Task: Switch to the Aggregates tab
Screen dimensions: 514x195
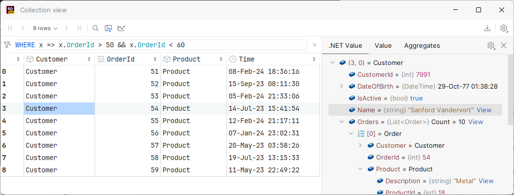Action: click(x=422, y=46)
